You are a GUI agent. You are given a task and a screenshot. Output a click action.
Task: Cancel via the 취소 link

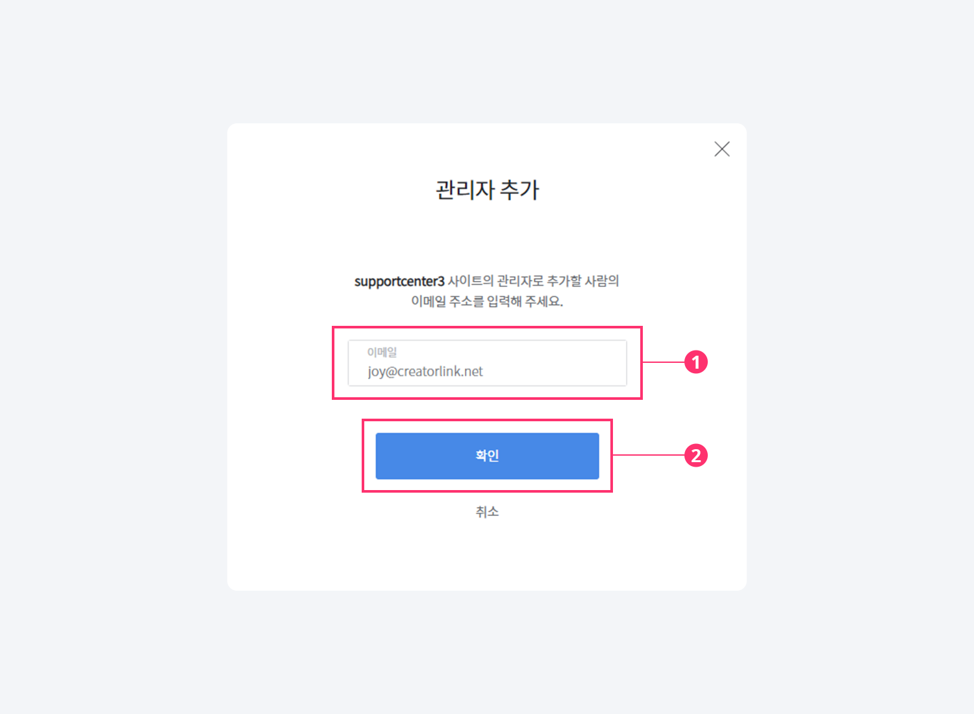click(487, 512)
